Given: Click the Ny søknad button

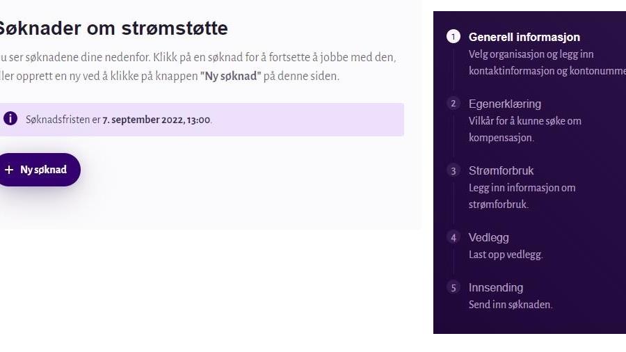Looking at the screenshot, I should click(x=39, y=170).
